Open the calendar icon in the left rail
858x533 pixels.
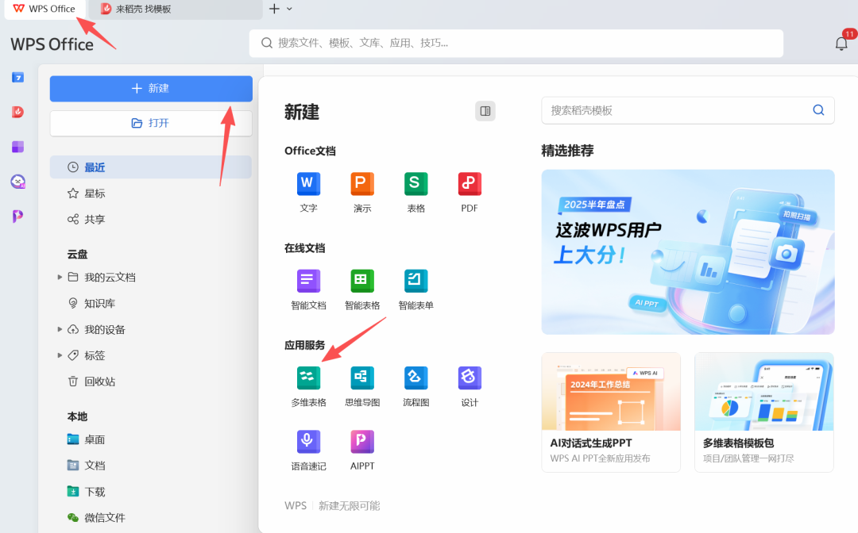tap(17, 77)
